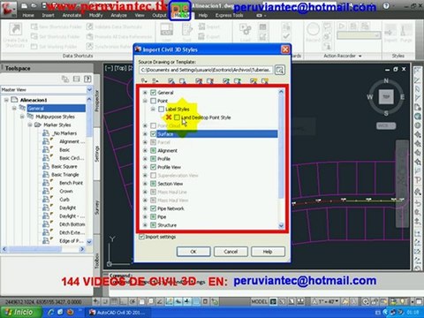
Task: Toggle the Pipe Network checkbox
Action: tap(153, 208)
